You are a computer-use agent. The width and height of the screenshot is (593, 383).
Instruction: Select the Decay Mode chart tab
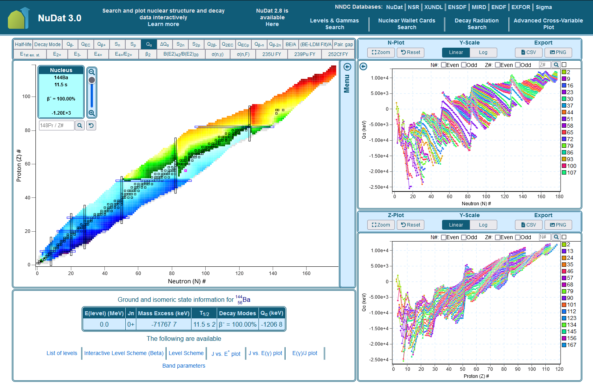47,45
